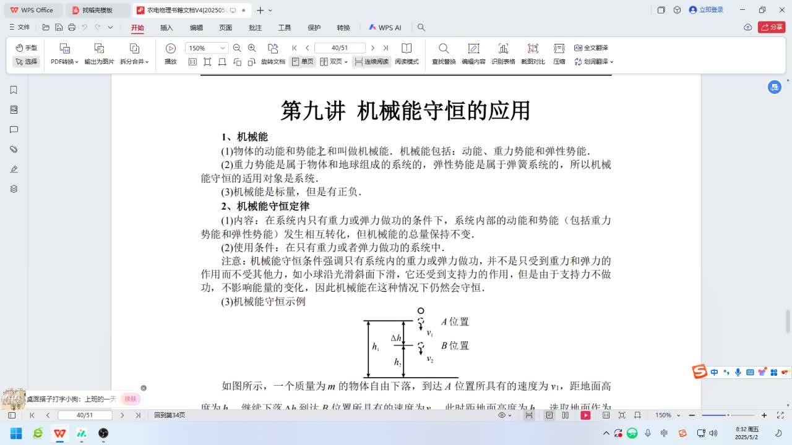Click 立即登录 login button
This screenshot has height=445, width=792.
tap(706, 10)
